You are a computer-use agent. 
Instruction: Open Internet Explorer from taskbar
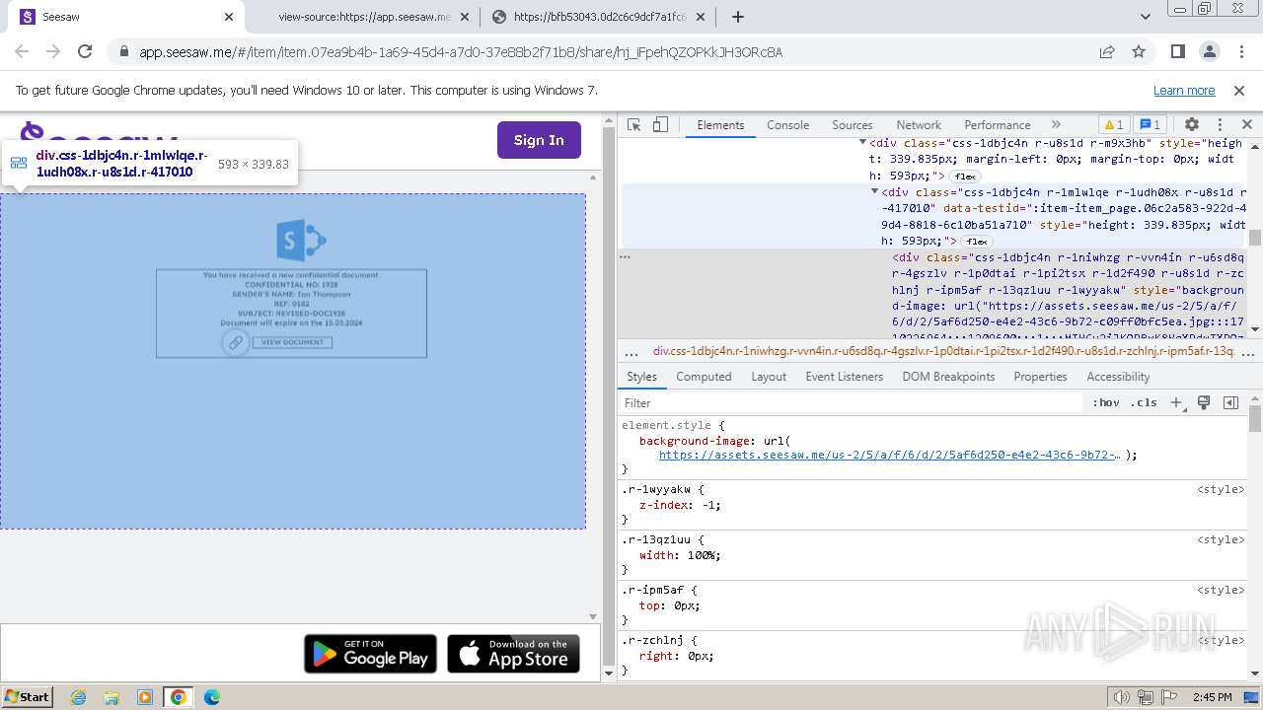click(x=79, y=697)
